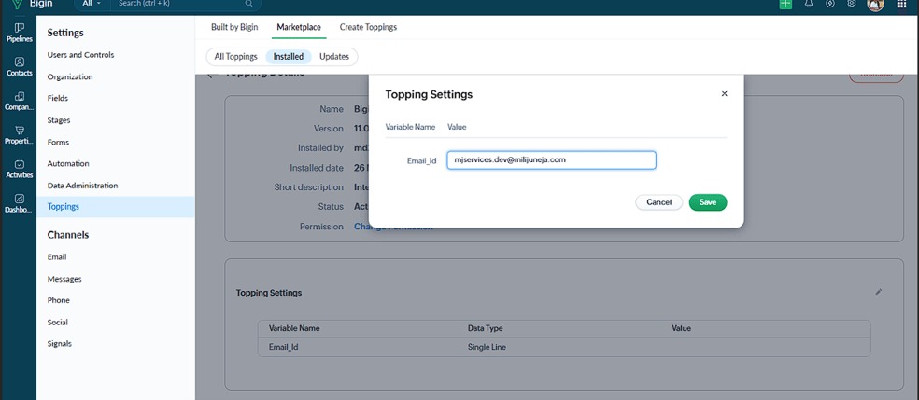Image resolution: width=919 pixels, height=400 pixels.
Task: Open Forms settings
Action: tap(58, 142)
